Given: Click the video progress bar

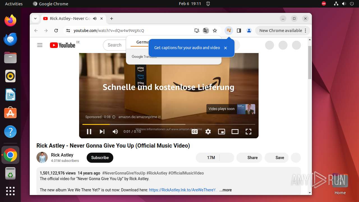Looking at the screenshot, I should 169,124.
